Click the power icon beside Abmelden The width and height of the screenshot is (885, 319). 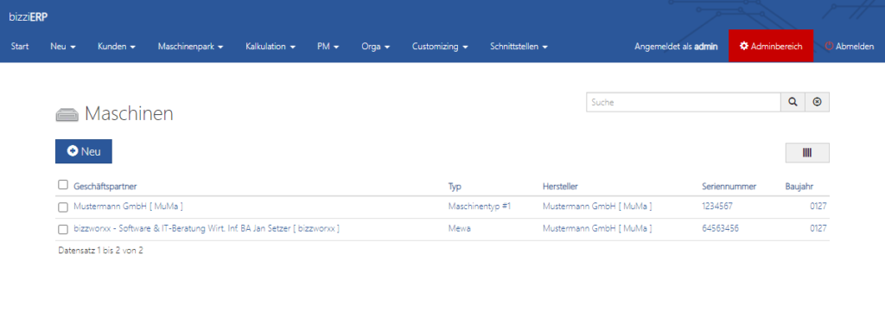829,46
